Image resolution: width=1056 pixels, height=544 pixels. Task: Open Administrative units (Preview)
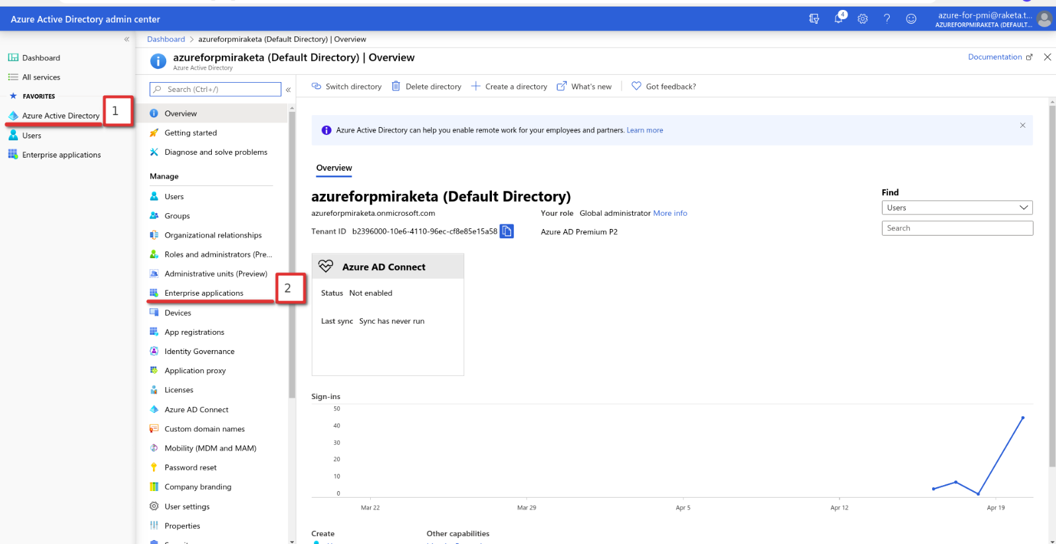click(x=216, y=273)
